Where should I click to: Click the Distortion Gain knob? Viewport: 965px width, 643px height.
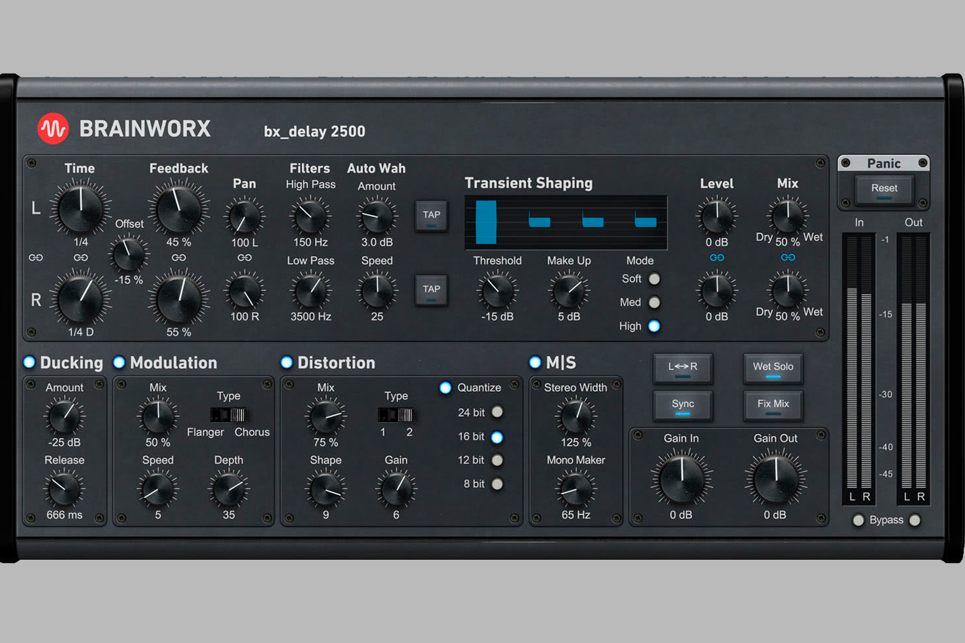point(396,490)
